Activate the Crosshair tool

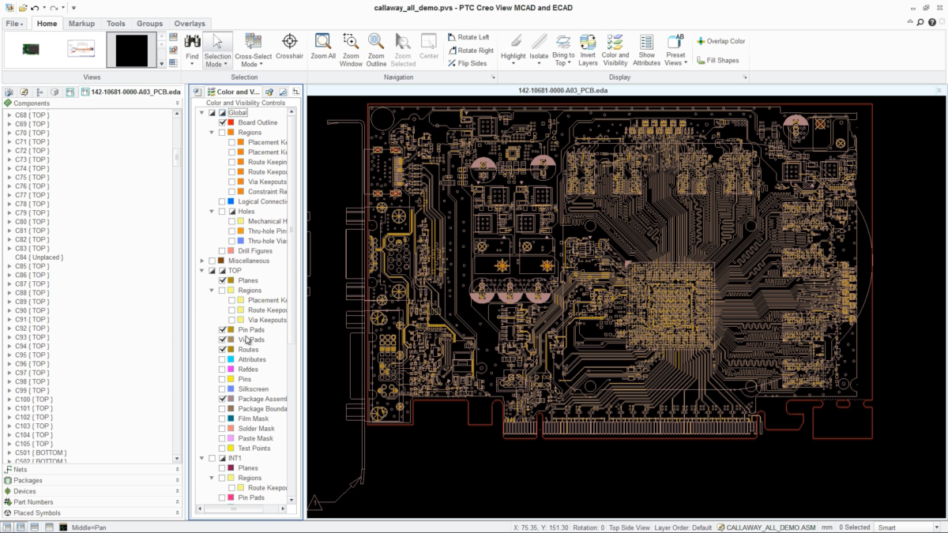coord(289,41)
